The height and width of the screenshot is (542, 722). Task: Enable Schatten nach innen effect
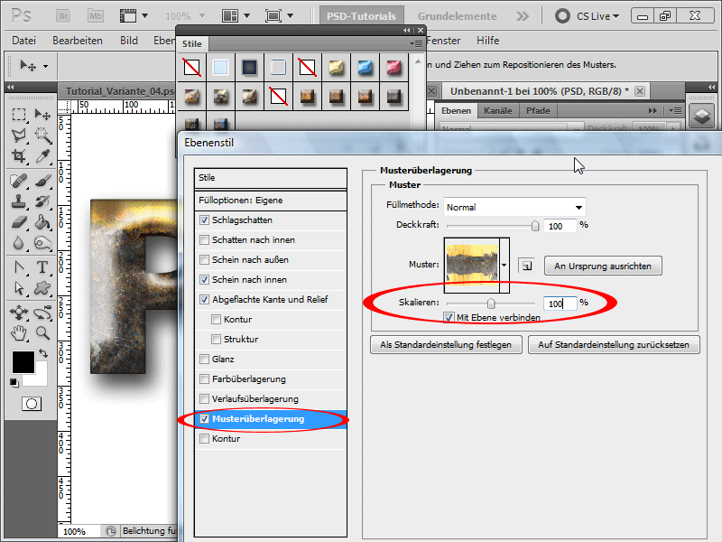205,240
